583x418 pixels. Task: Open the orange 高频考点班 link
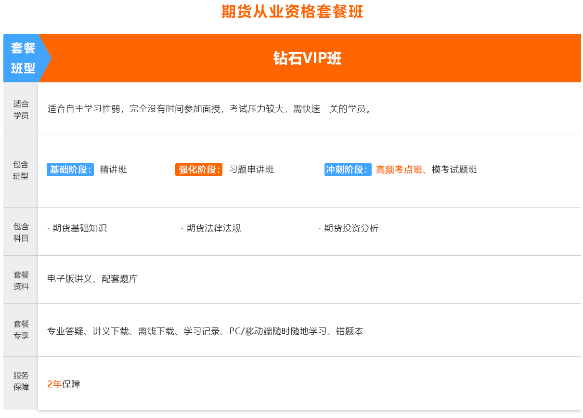coord(399,170)
